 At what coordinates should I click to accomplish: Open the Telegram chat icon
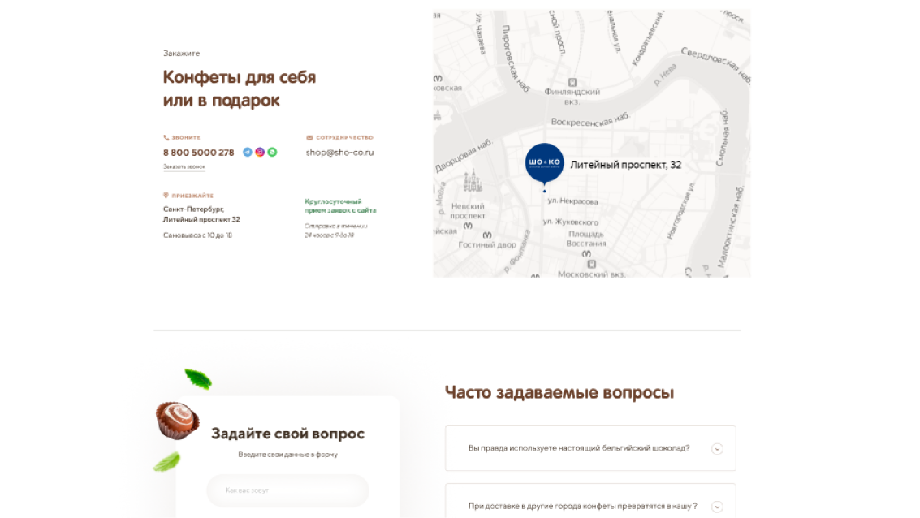[248, 152]
